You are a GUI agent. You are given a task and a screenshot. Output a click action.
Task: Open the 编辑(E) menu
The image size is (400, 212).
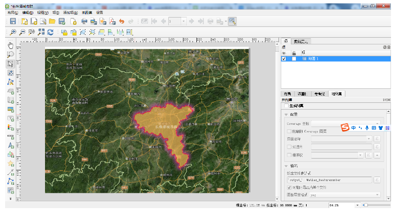(28, 12)
